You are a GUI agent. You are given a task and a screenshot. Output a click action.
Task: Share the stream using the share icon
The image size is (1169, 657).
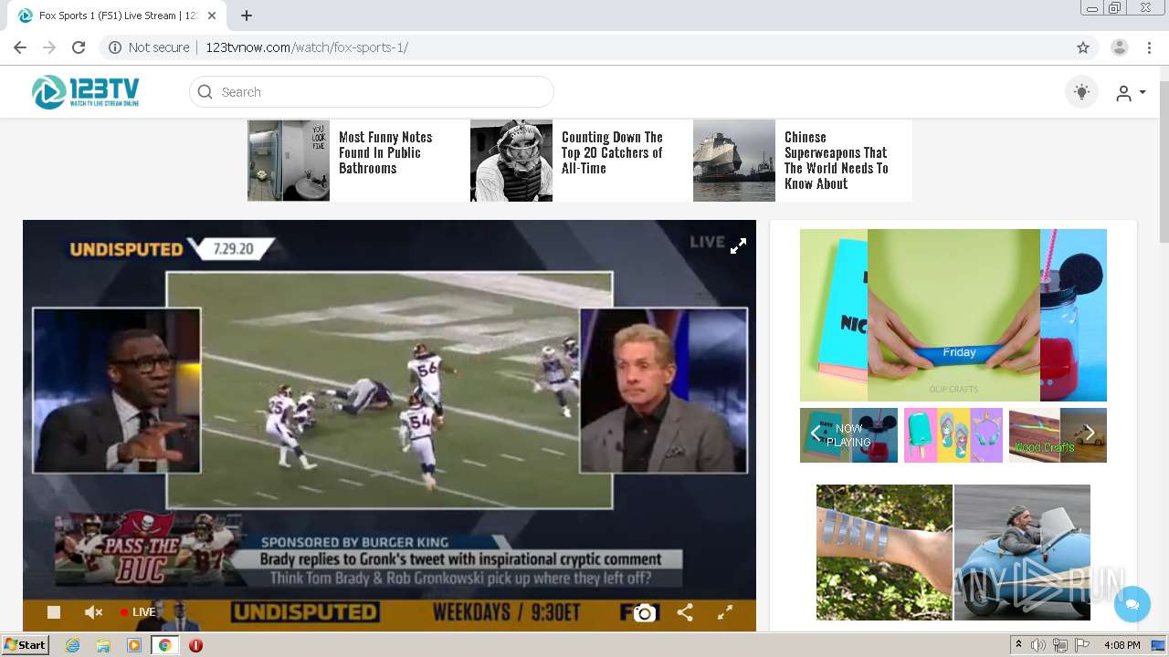685,613
